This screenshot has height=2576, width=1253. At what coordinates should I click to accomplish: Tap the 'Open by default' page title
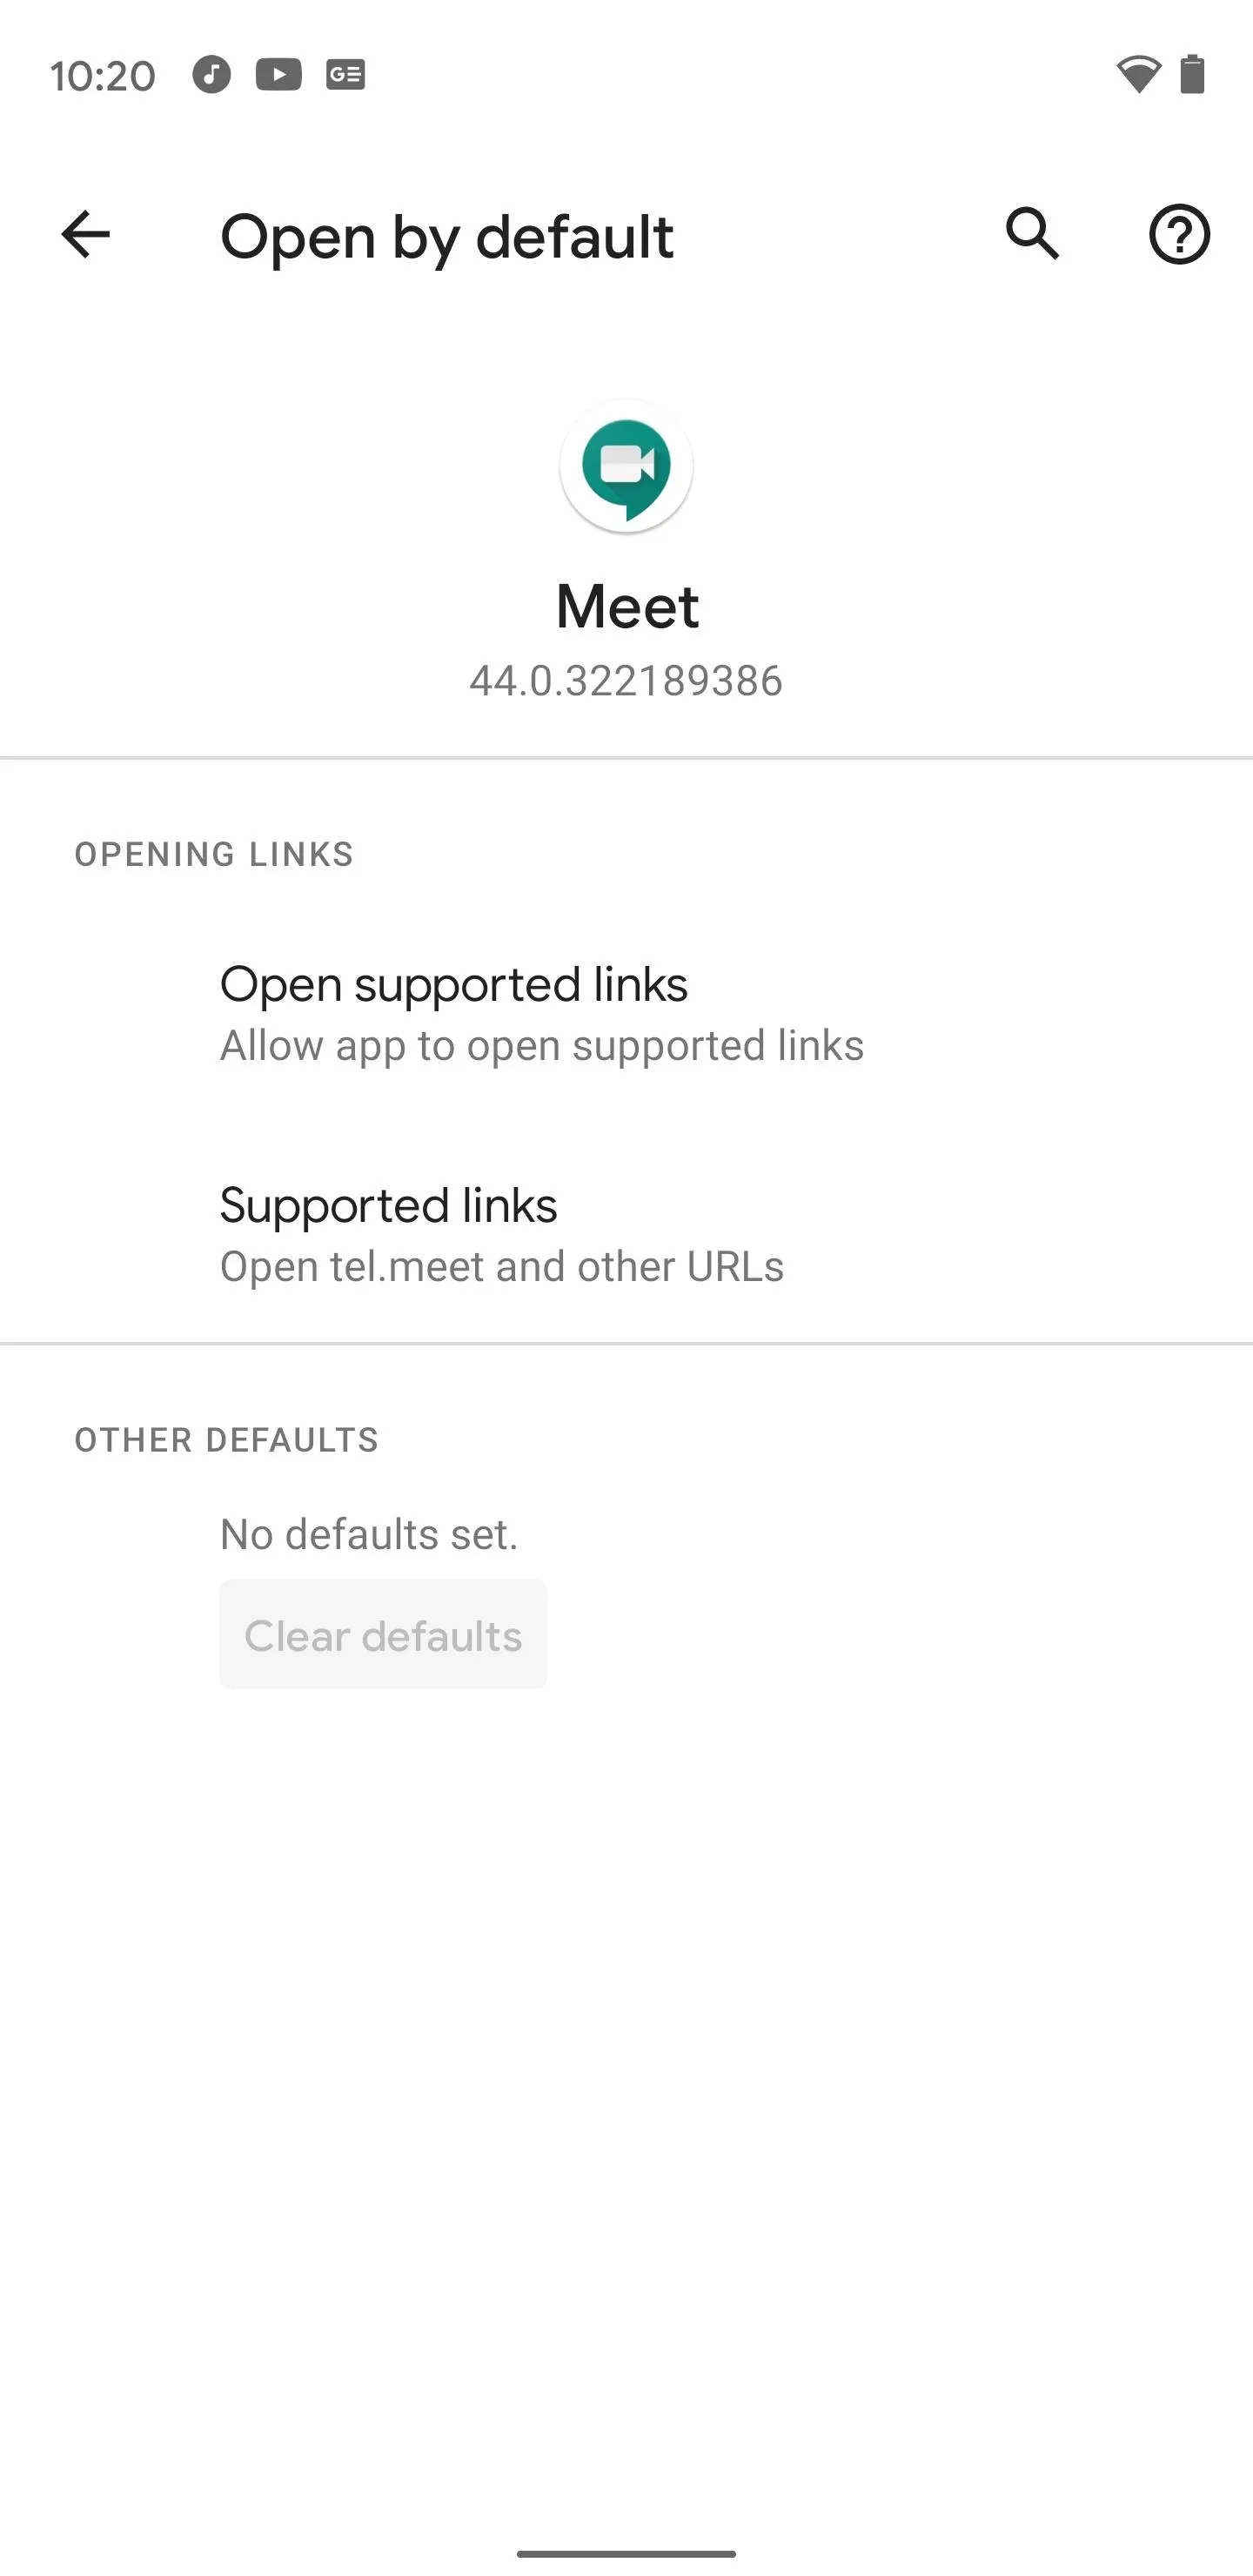447,237
